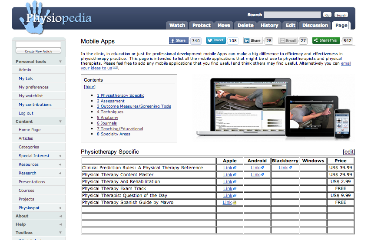Expand the Resources submenu

pos(60,164)
